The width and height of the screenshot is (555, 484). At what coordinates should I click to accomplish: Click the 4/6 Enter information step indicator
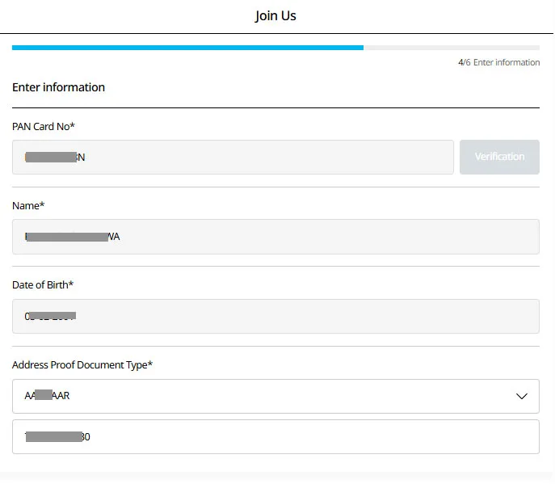tap(498, 62)
